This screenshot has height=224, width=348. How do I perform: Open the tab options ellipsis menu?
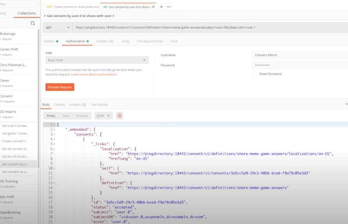click(x=169, y=7)
